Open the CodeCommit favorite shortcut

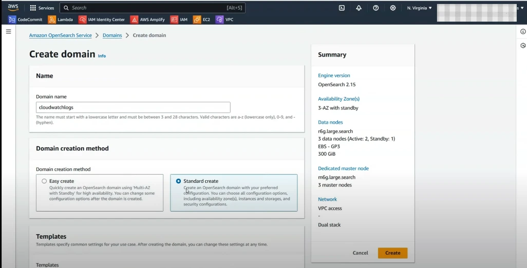26,20
